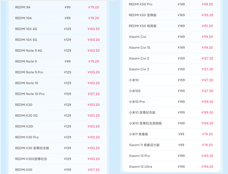Select the REDMI K30i model name
The image size is (228, 174).
[24, 126]
